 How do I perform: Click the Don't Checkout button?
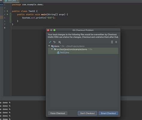87,113
